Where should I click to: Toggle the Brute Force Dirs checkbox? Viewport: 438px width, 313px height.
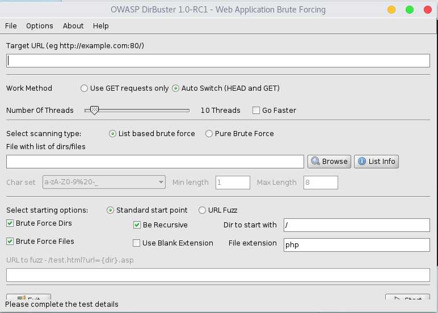[x=10, y=223]
